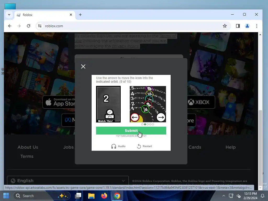Select the fifth pagination dot under the puzzle
268x201 pixels.
tap(153, 124)
